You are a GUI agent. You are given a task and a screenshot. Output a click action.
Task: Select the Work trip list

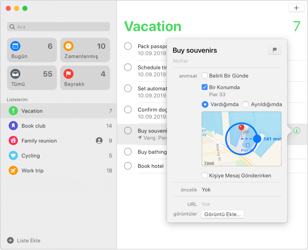click(x=59, y=171)
